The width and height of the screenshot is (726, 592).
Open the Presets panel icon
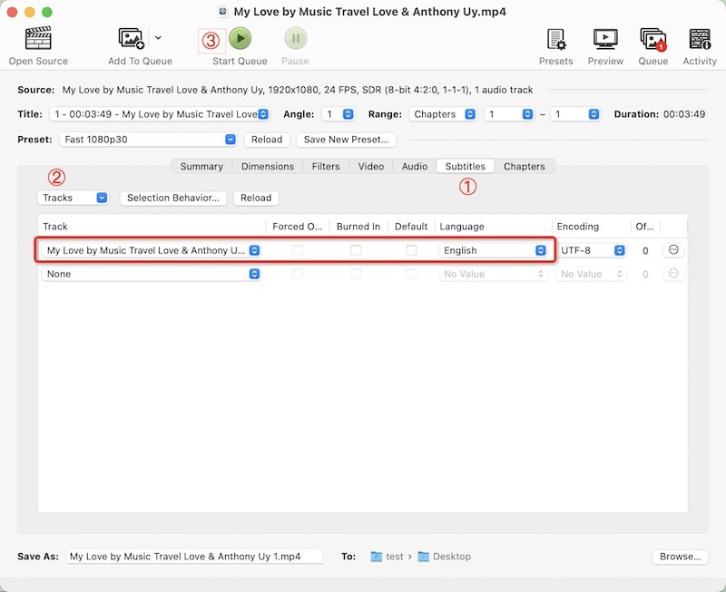(x=555, y=39)
